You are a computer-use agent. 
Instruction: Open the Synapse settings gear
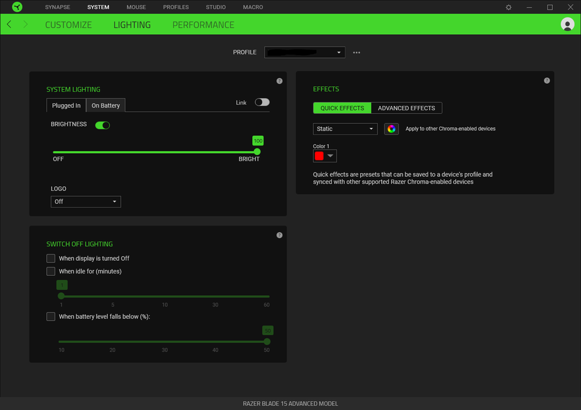point(508,7)
